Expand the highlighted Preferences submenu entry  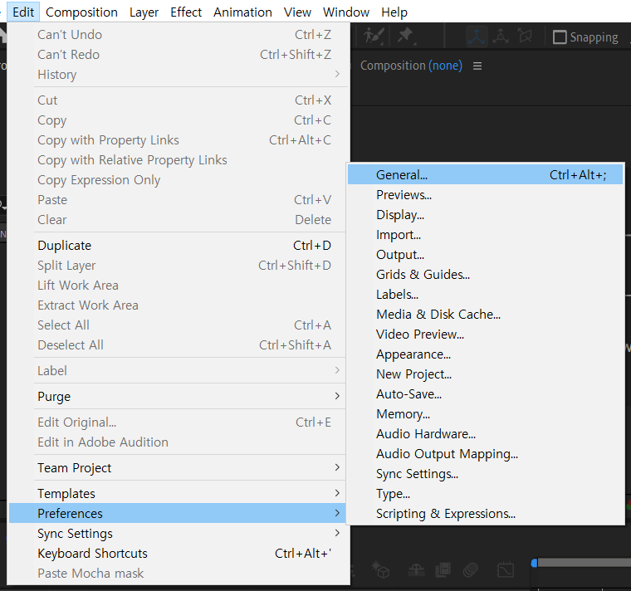[178, 513]
